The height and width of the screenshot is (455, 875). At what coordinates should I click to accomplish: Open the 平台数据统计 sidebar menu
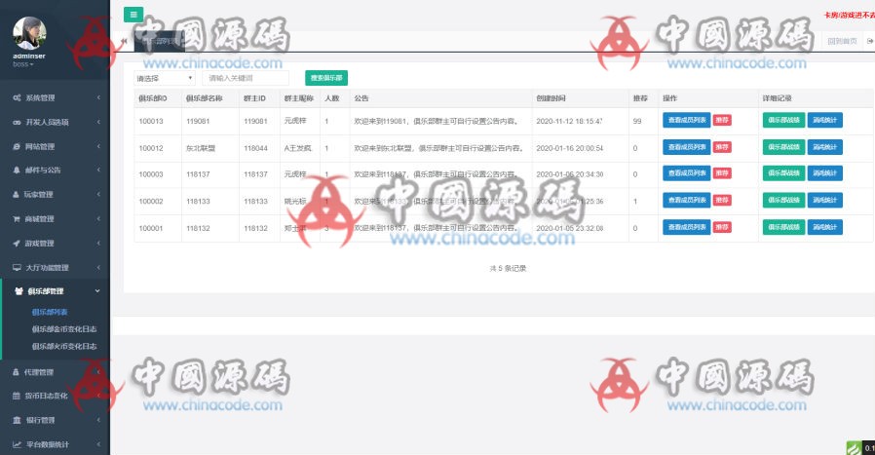click(x=55, y=444)
